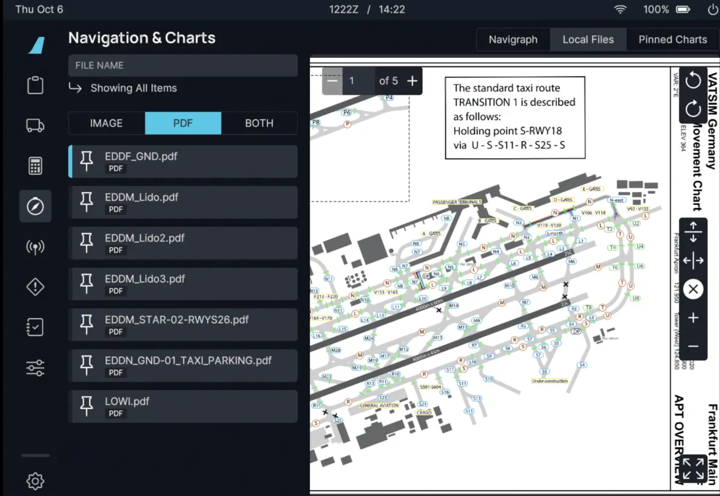Toggle fullscreen chart view

pos(693,468)
